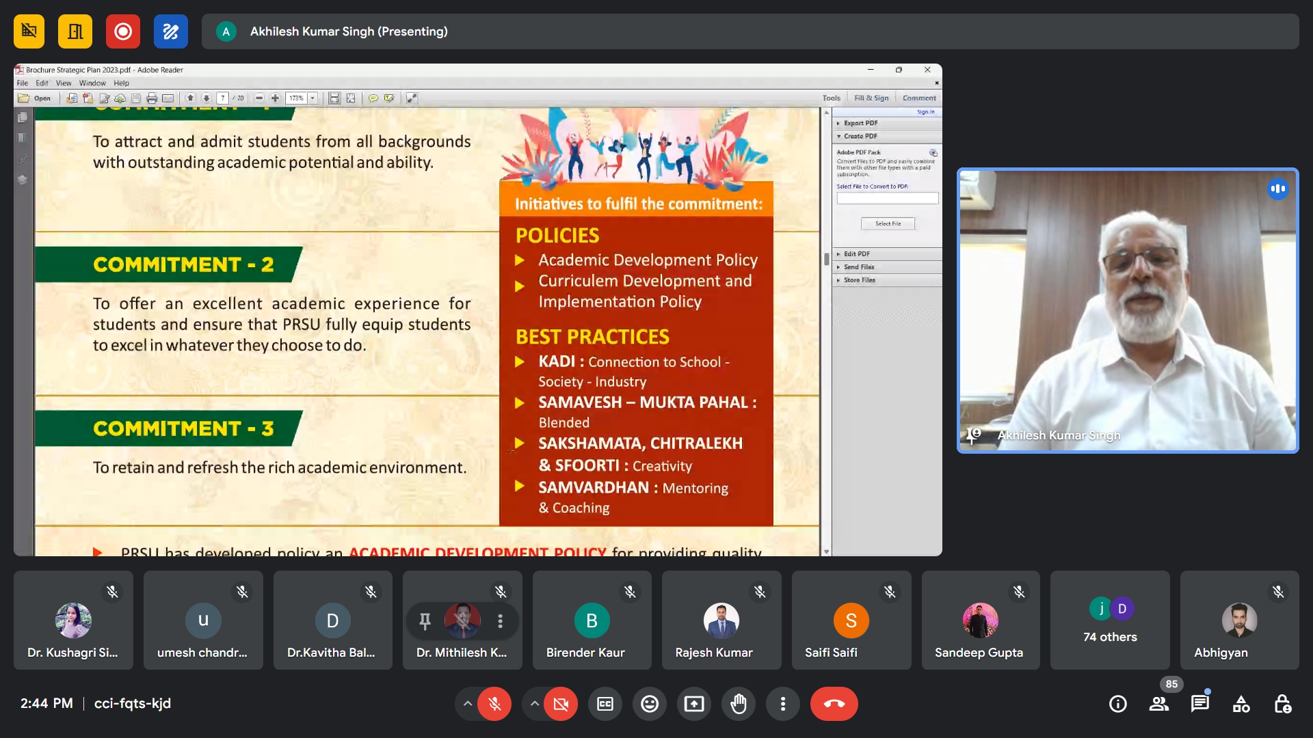
Task: Start presenting your screen
Action: [x=694, y=704]
